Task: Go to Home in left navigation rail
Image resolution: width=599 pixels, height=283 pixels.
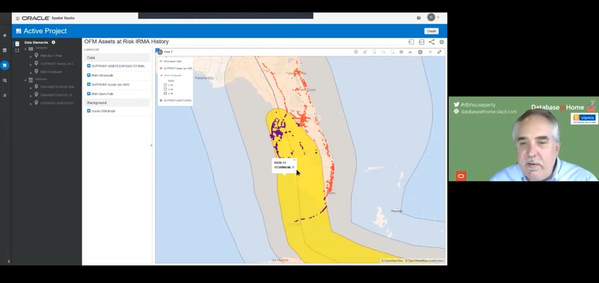Action: (x=5, y=35)
